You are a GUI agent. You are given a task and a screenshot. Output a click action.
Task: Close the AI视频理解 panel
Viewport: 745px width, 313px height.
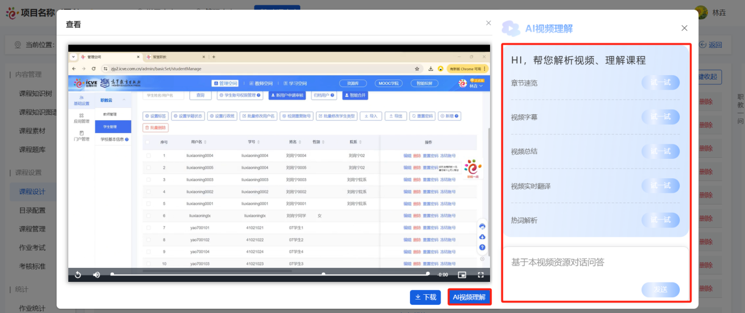point(684,28)
